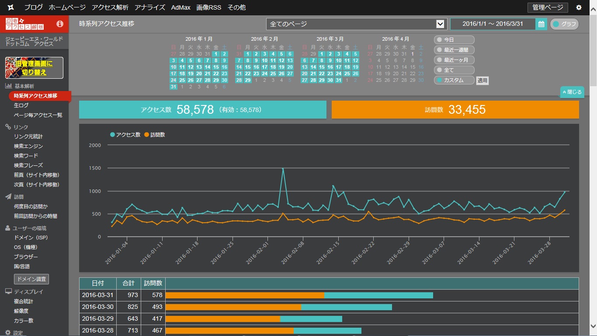Choose the 全て date range option

pos(454,70)
